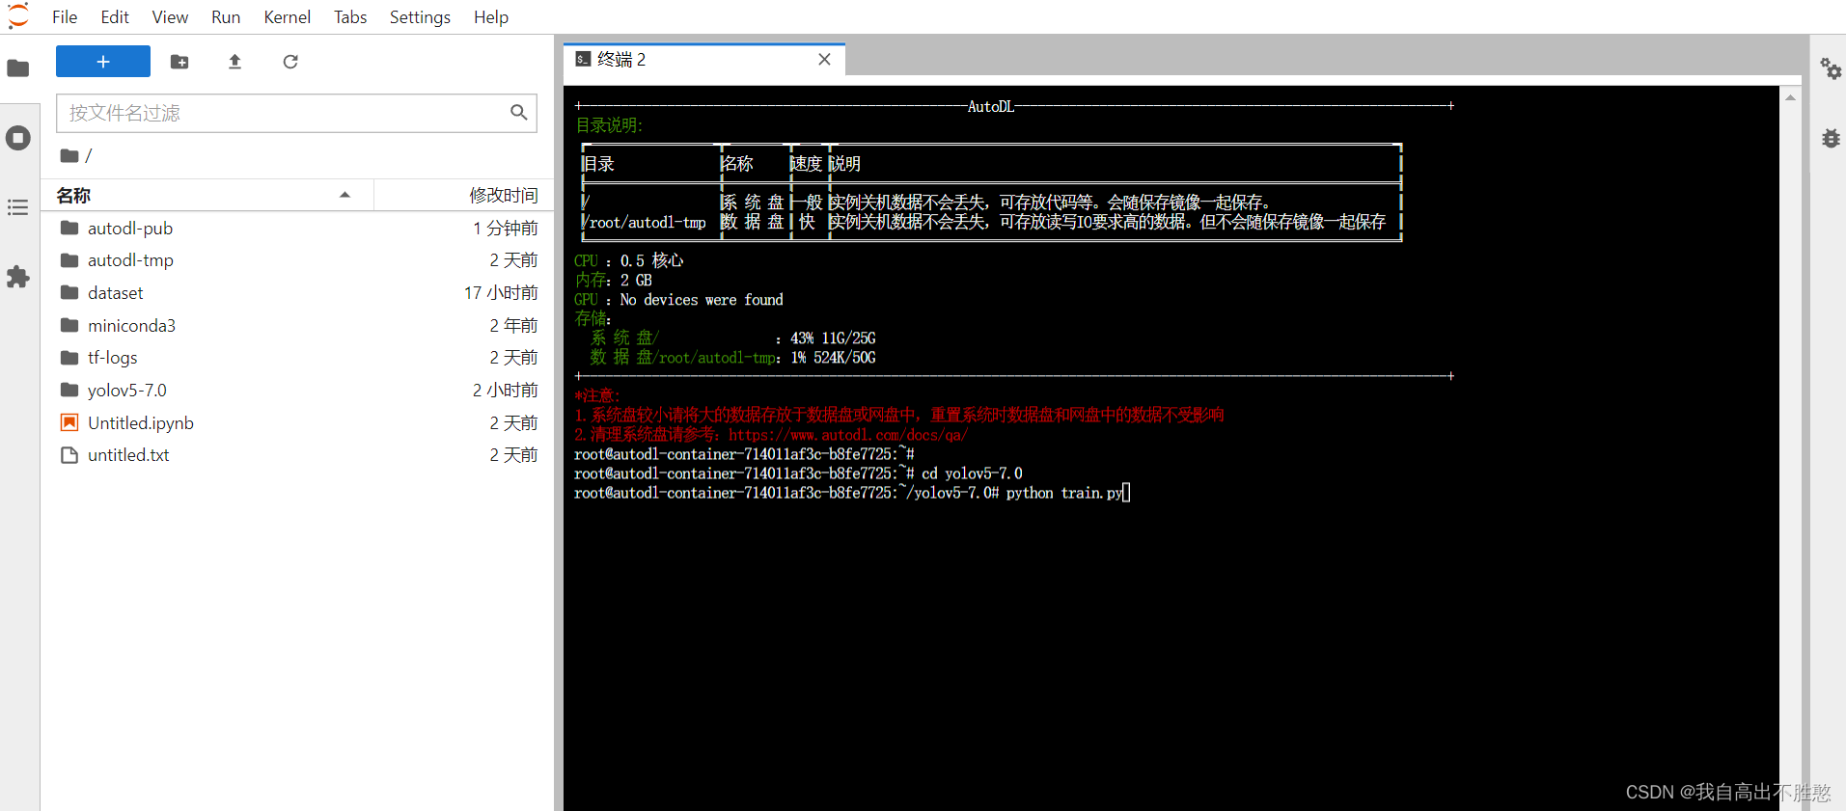This screenshot has height=811, width=1846.
Task: Open the Run menu
Action: [226, 17]
